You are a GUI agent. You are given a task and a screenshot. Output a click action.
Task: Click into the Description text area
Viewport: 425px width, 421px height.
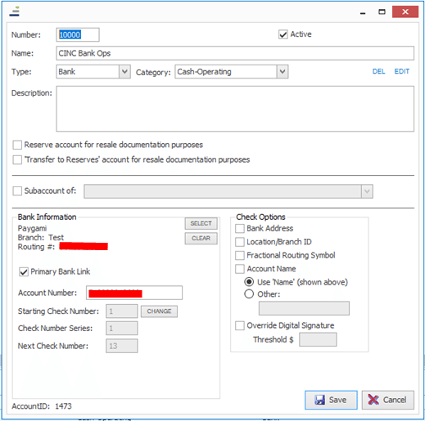click(235, 109)
